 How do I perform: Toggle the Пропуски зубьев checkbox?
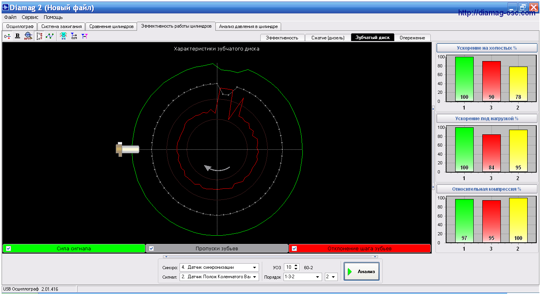151,248
